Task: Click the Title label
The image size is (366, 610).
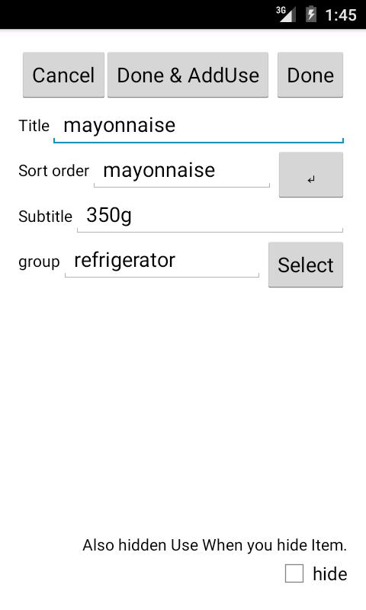Action: coord(34,126)
